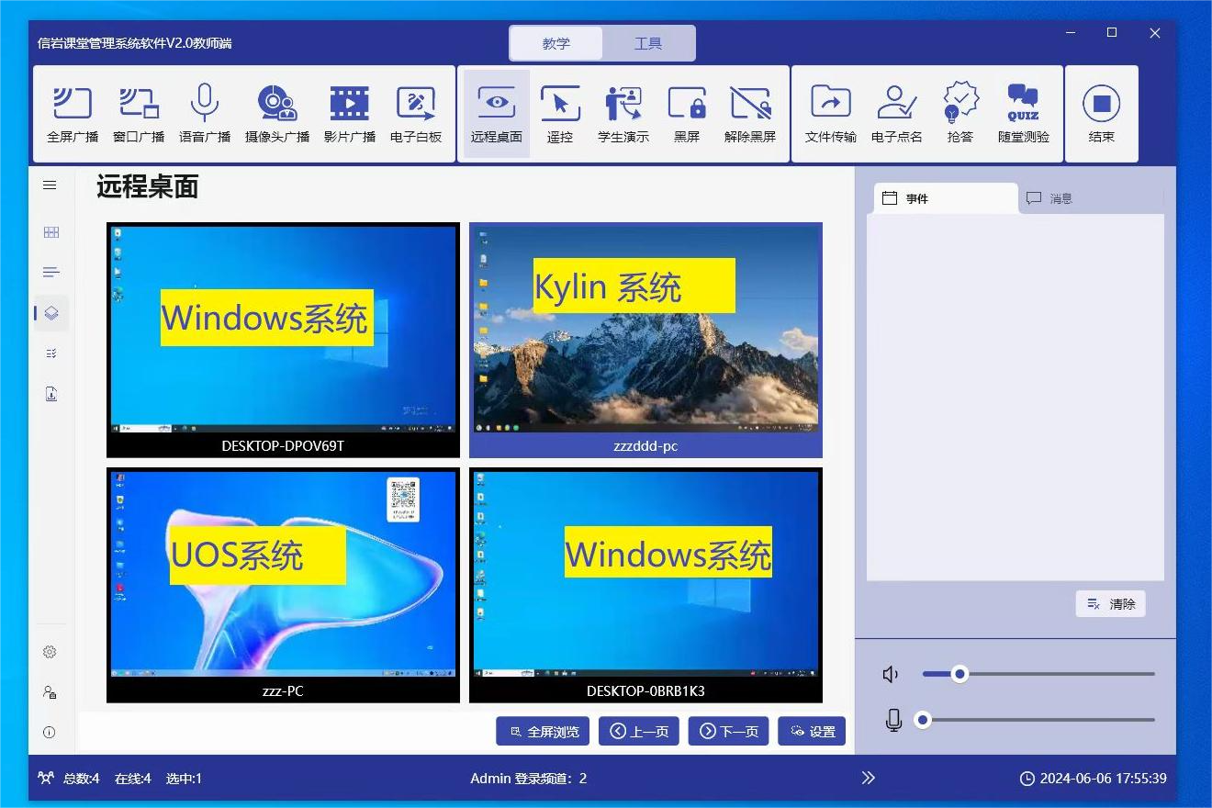This screenshot has height=808, width=1212.
Task: Open the settings gear in sidebar
Action: [50, 652]
